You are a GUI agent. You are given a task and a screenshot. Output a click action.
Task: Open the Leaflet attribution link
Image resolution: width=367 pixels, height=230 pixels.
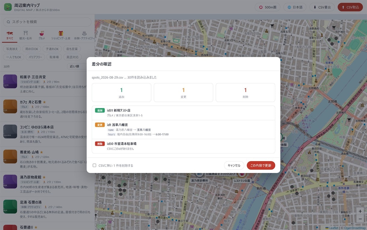tap(332, 228)
